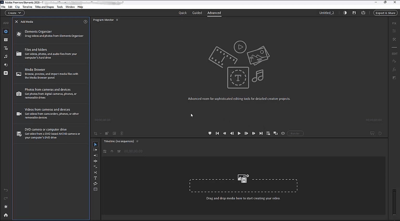This screenshot has width=400, height=221.
Task: Open the Timeline panel menu
Action: coord(137,141)
